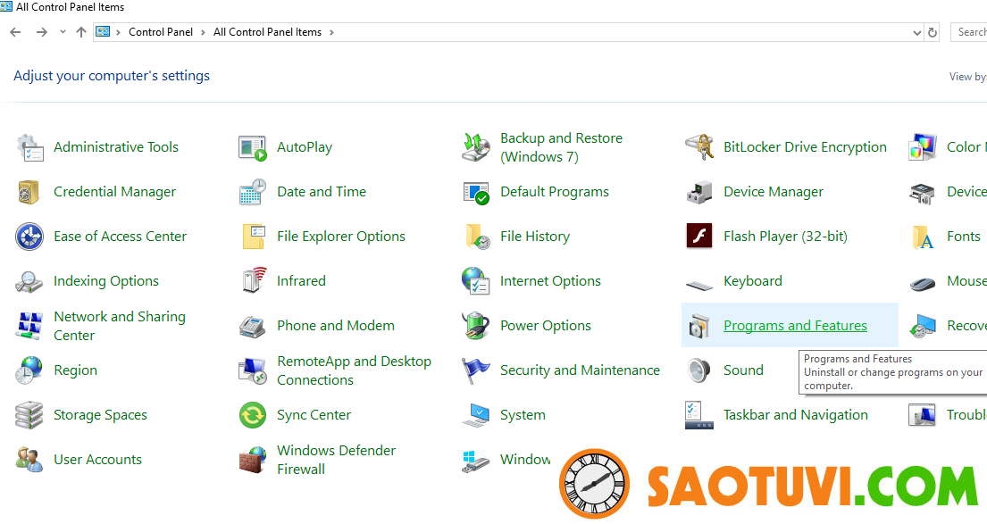Open the Phone and Modem icon
This screenshot has width=987, height=524.
click(253, 327)
